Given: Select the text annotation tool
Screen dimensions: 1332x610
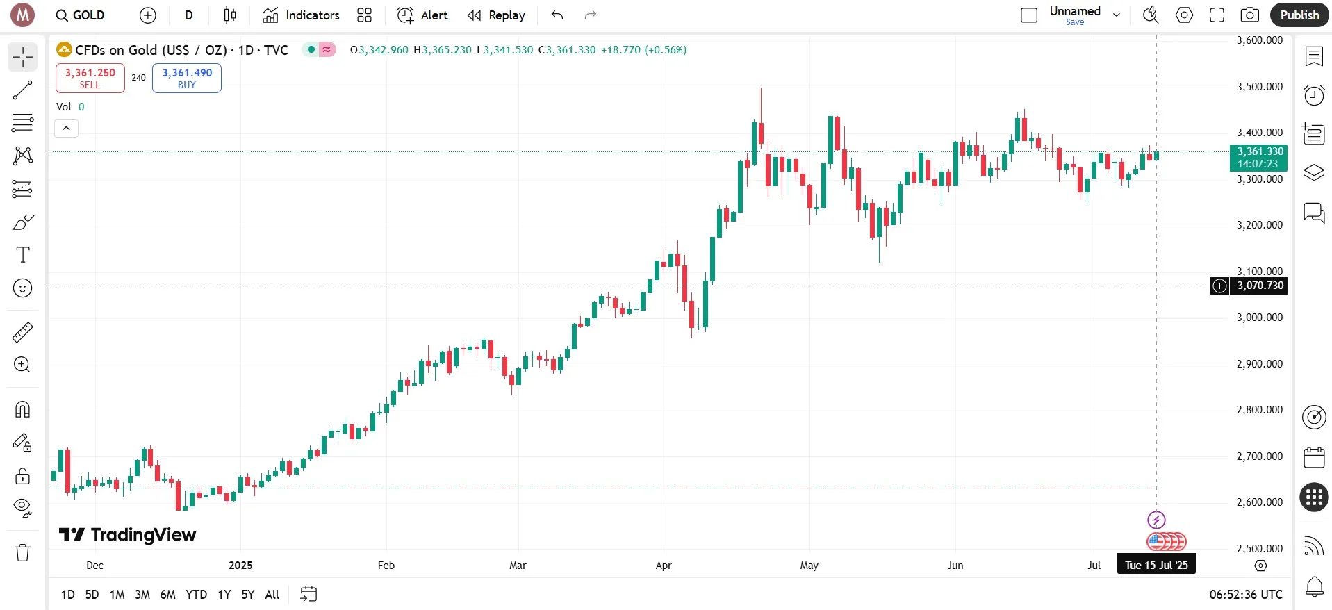Looking at the screenshot, I should pos(23,255).
